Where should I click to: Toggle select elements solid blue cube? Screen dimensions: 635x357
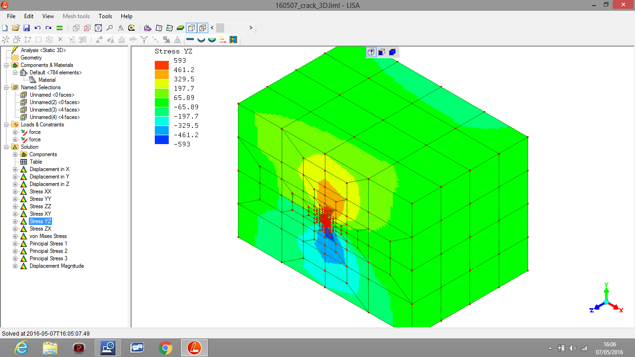coord(392,52)
